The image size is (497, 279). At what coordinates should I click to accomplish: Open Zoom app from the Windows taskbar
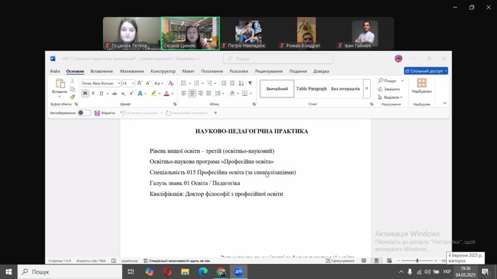[238, 272]
